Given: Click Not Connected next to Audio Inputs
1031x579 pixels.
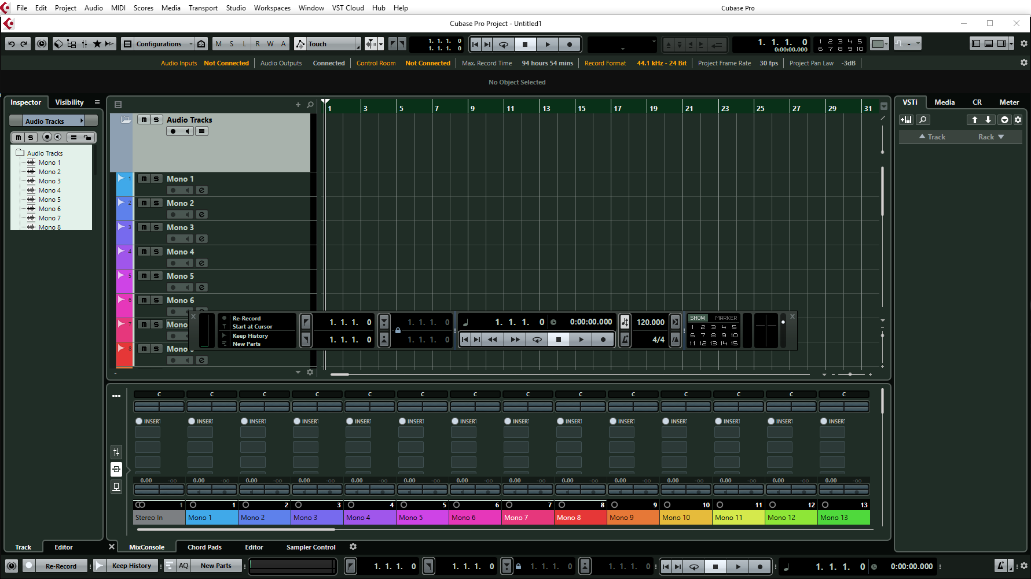Looking at the screenshot, I should pyautogui.click(x=226, y=63).
